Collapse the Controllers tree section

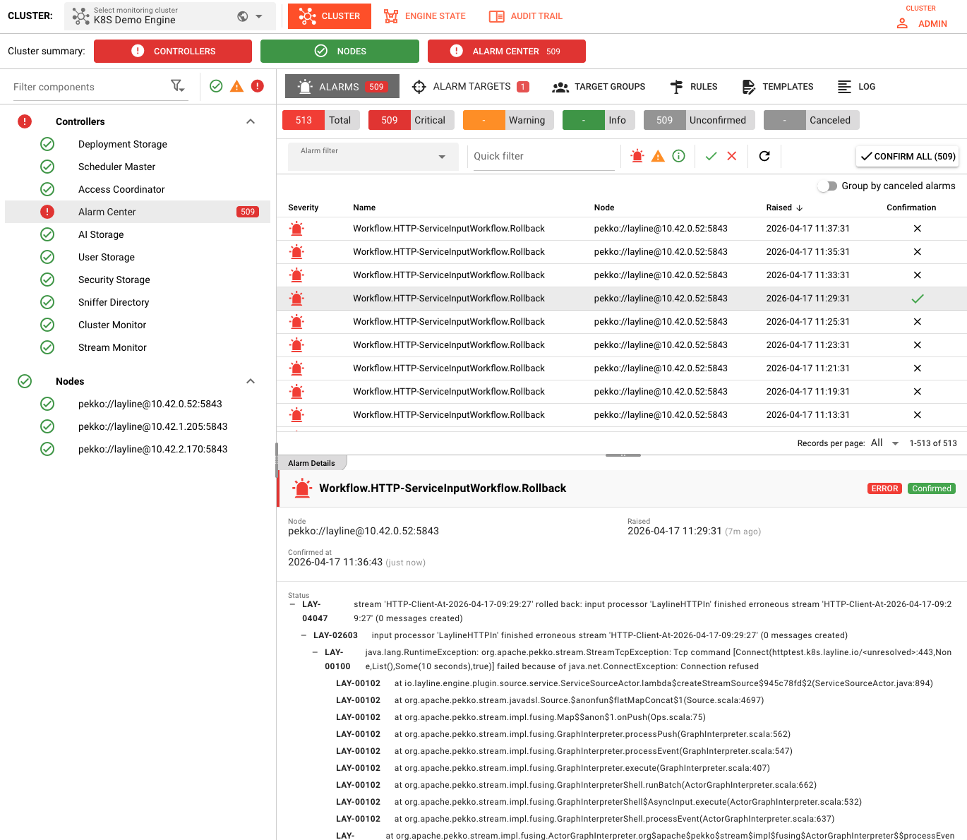pyautogui.click(x=251, y=121)
